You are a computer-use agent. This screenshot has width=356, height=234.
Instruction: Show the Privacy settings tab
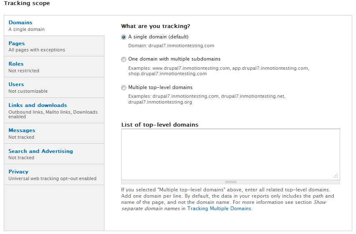18,172
